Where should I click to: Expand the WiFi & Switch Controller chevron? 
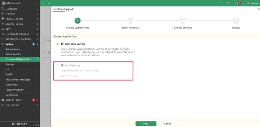click(38, 39)
